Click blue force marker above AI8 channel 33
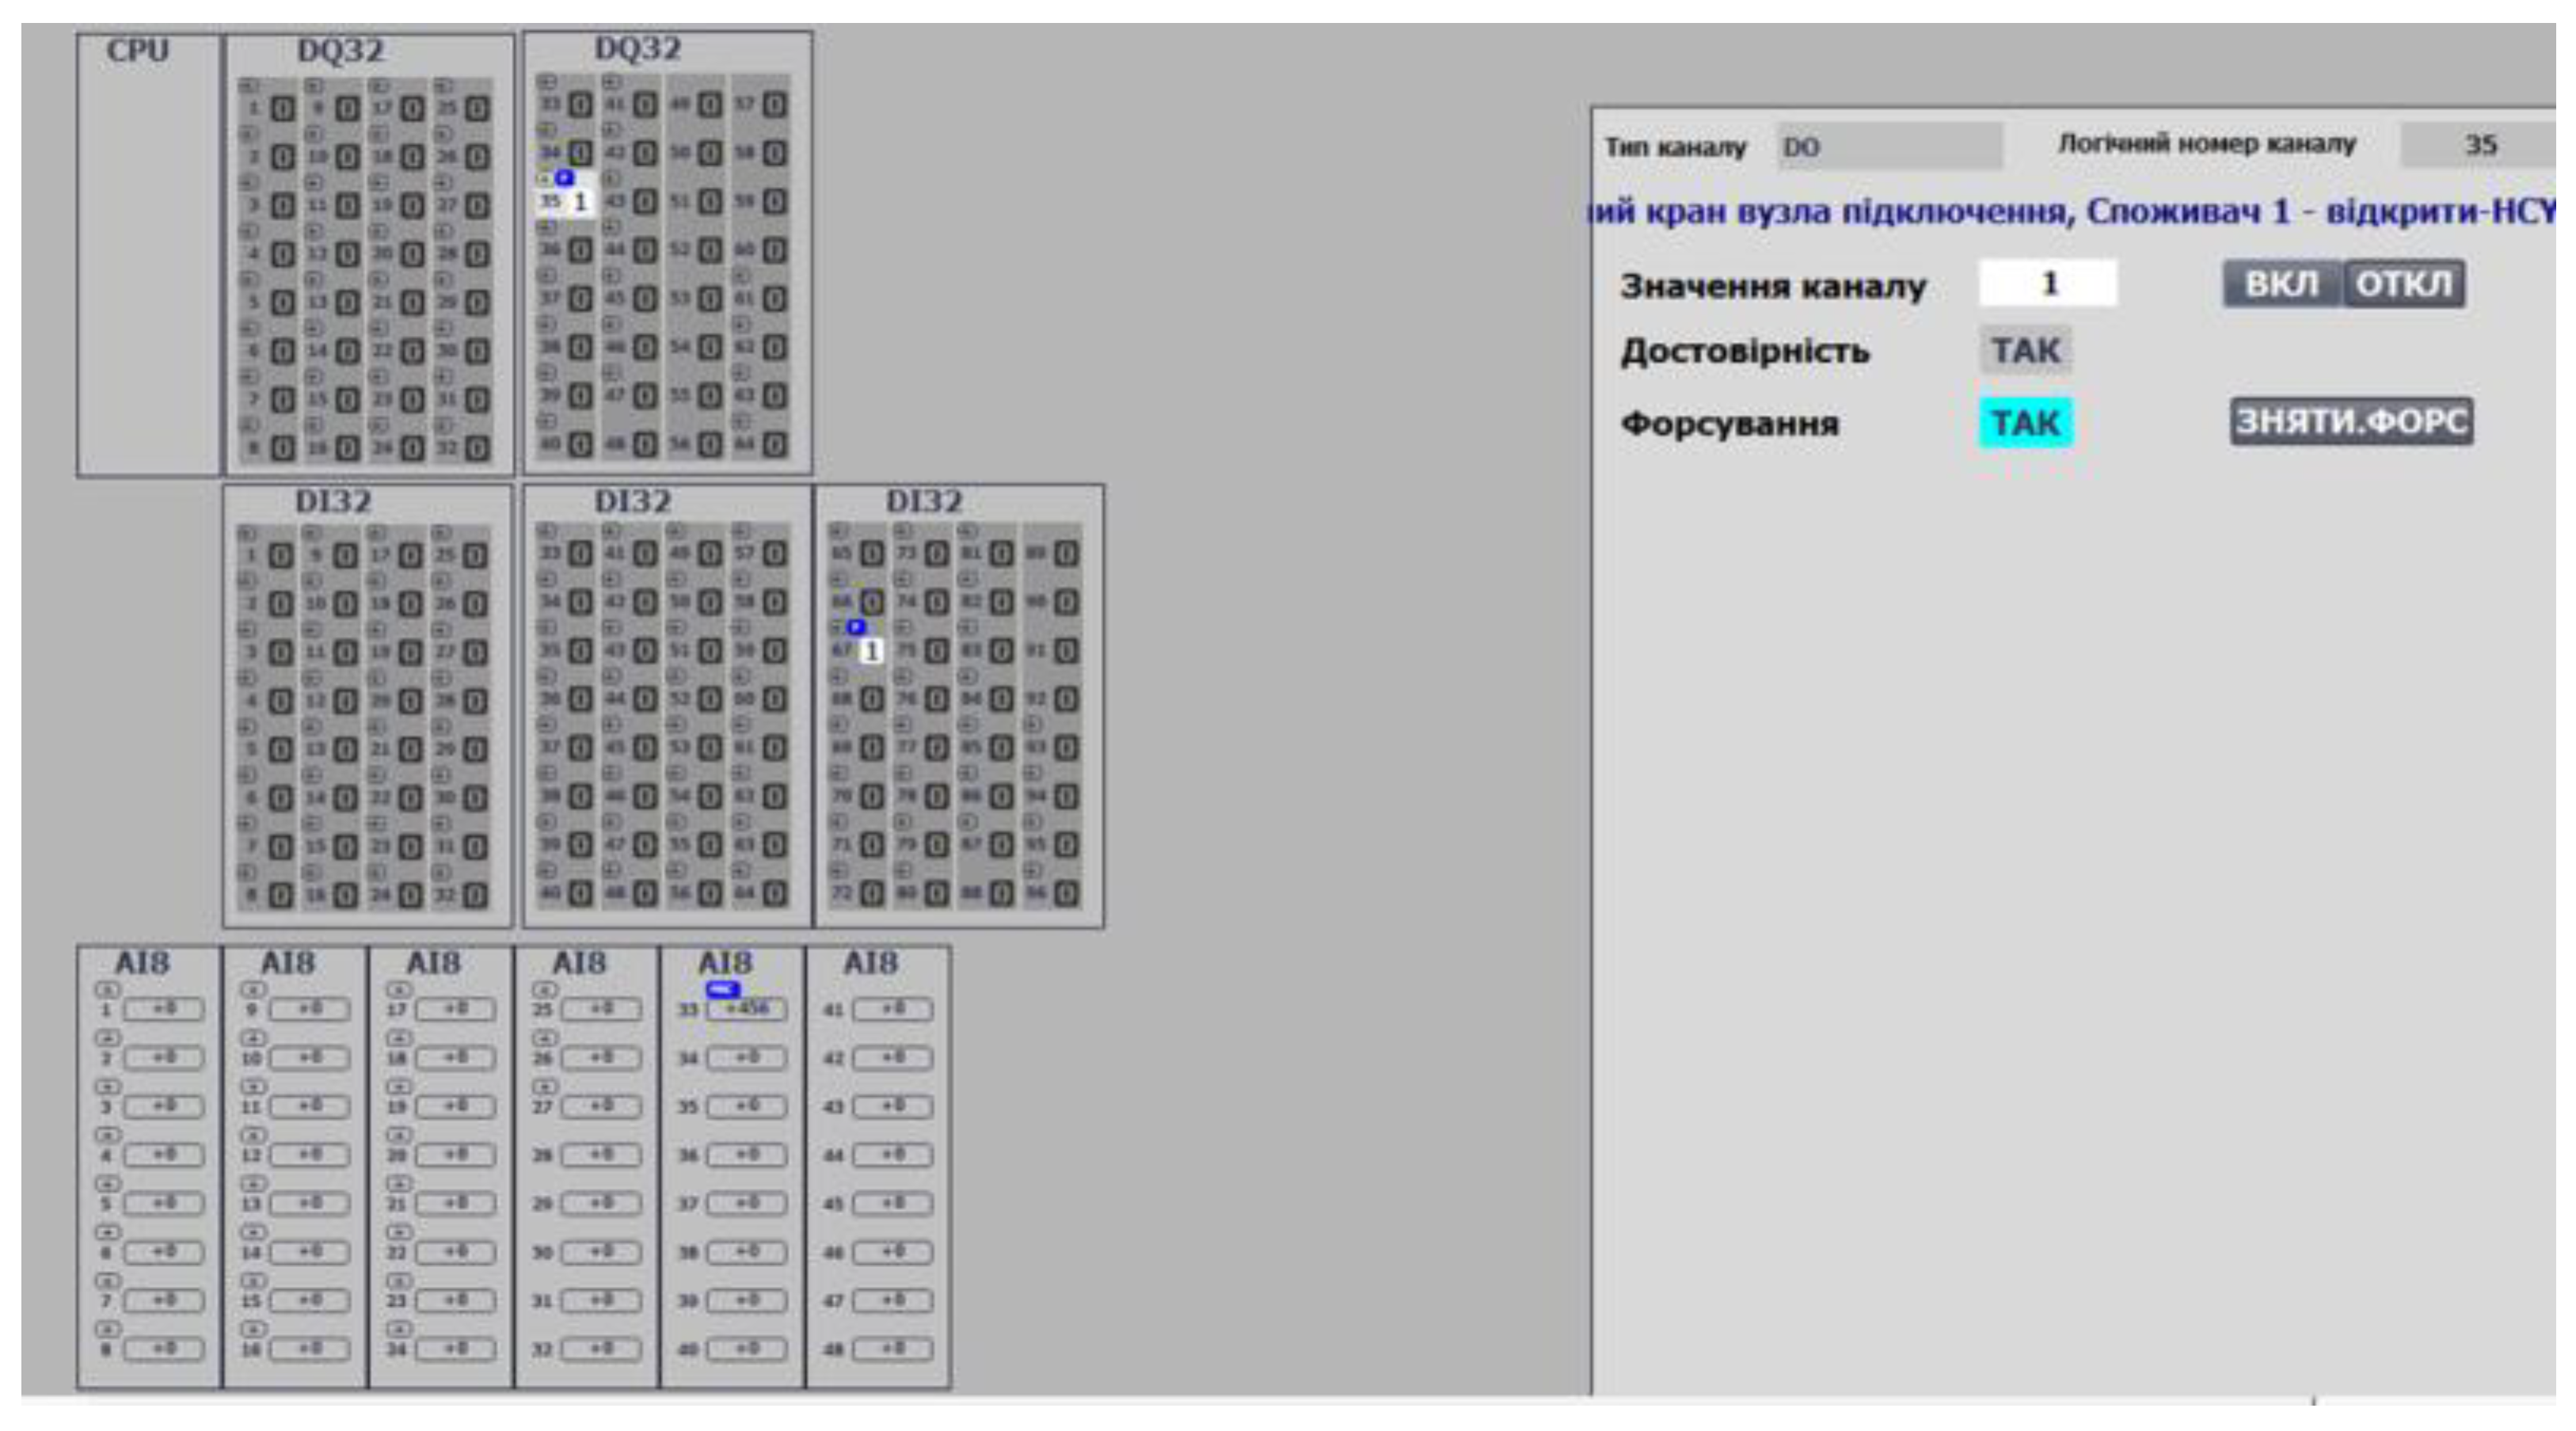 pyautogui.click(x=722, y=989)
